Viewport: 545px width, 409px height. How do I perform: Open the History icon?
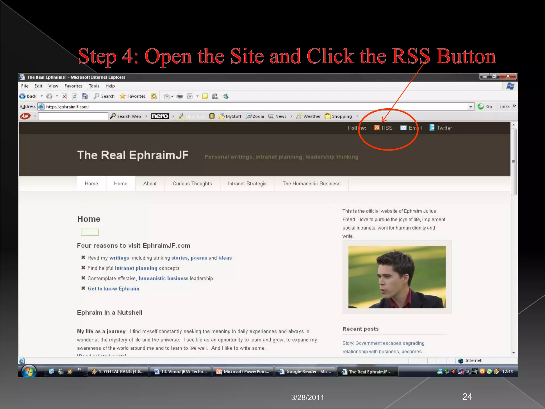tap(154, 96)
